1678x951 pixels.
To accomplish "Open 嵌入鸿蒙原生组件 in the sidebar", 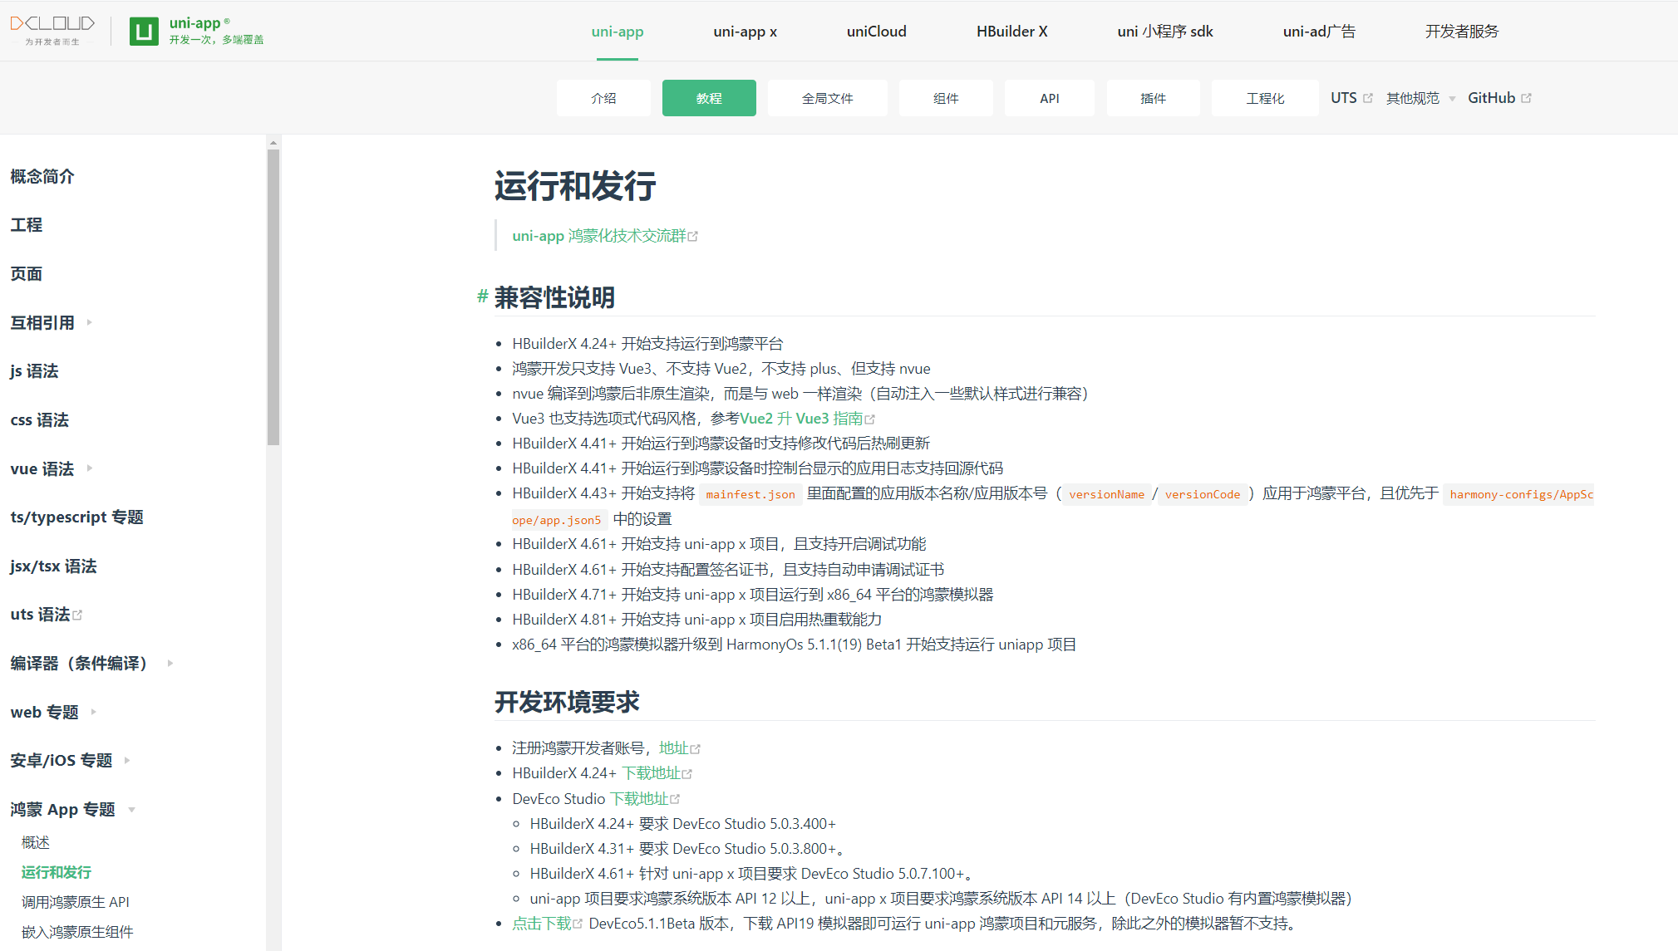I will [77, 932].
